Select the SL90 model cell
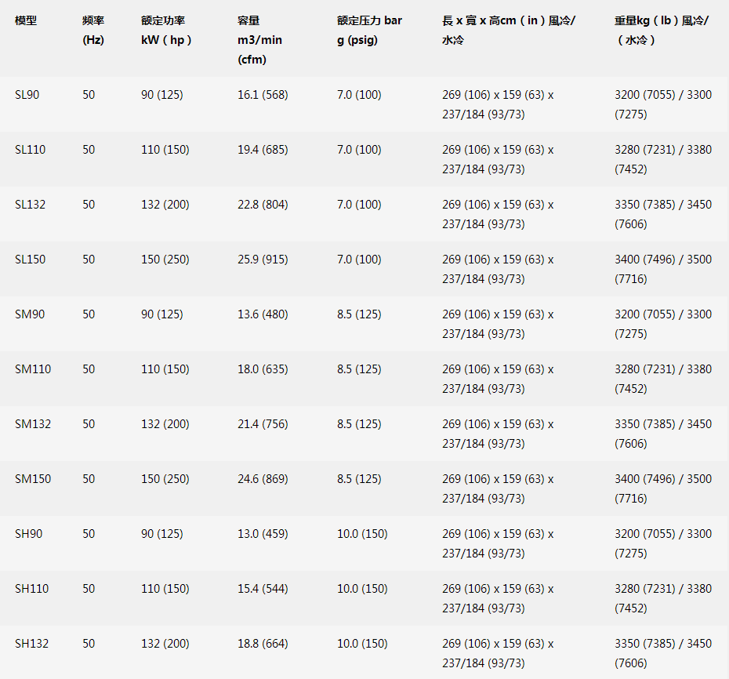Image resolution: width=729 pixels, height=679 pixels. click(27, 95)
